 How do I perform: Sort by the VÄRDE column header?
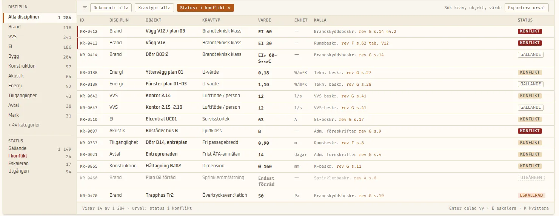pyautogui.click(x=265, y=20)
